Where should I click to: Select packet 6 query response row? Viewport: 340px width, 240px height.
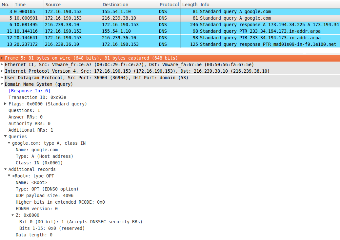(170, 25)
